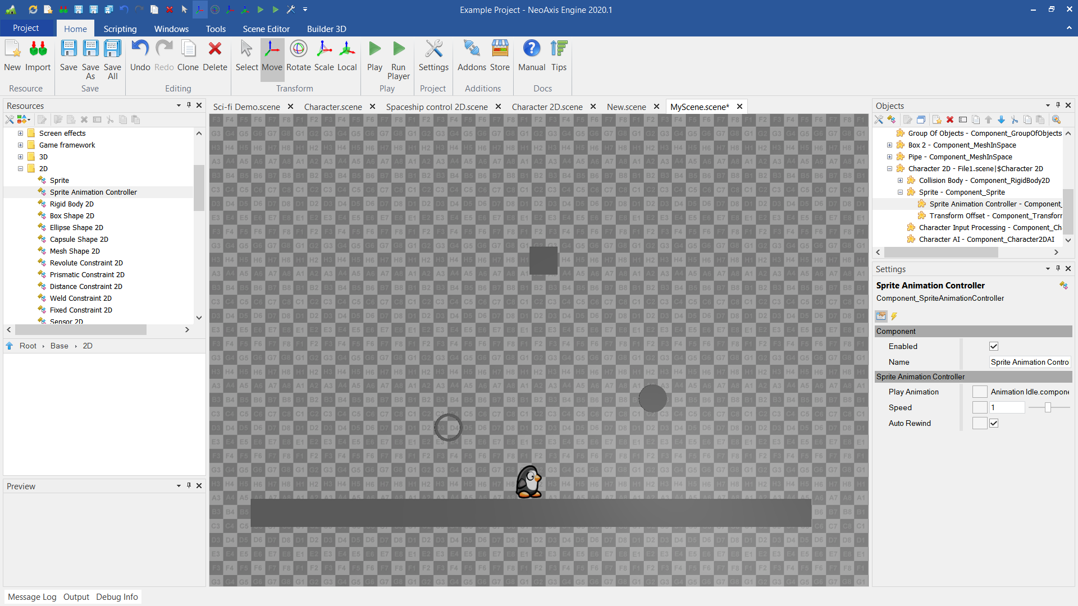Expand the 3D folder in Resources
The width and height of the screenshot is (1078, 606).
20,157
